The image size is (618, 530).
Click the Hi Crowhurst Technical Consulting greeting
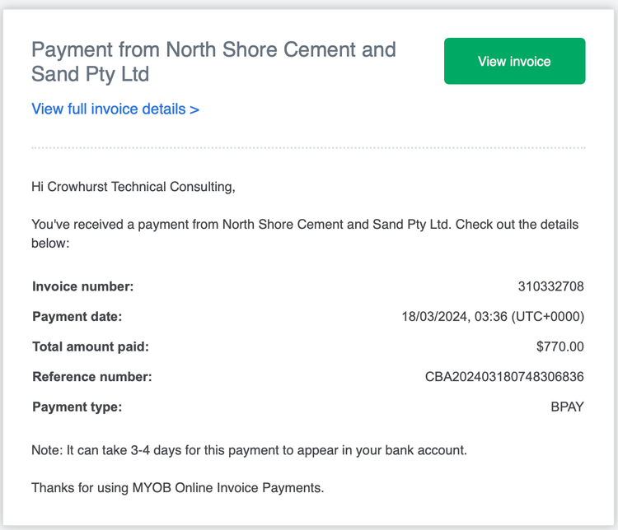(133, 187)
